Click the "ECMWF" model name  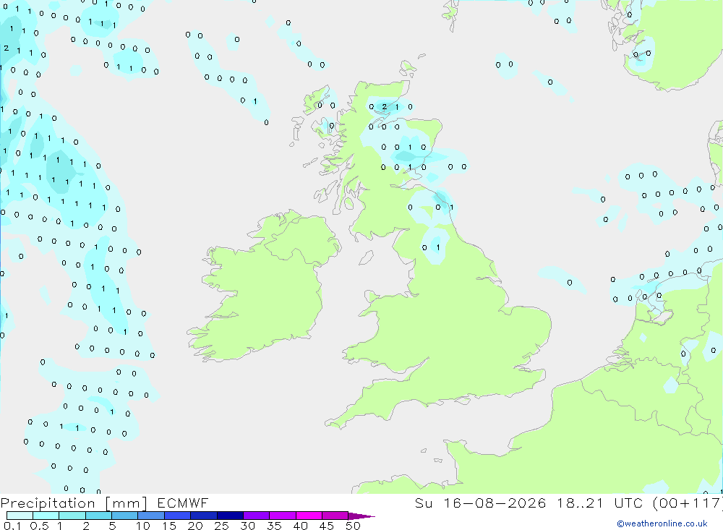[x=183, y=503]
